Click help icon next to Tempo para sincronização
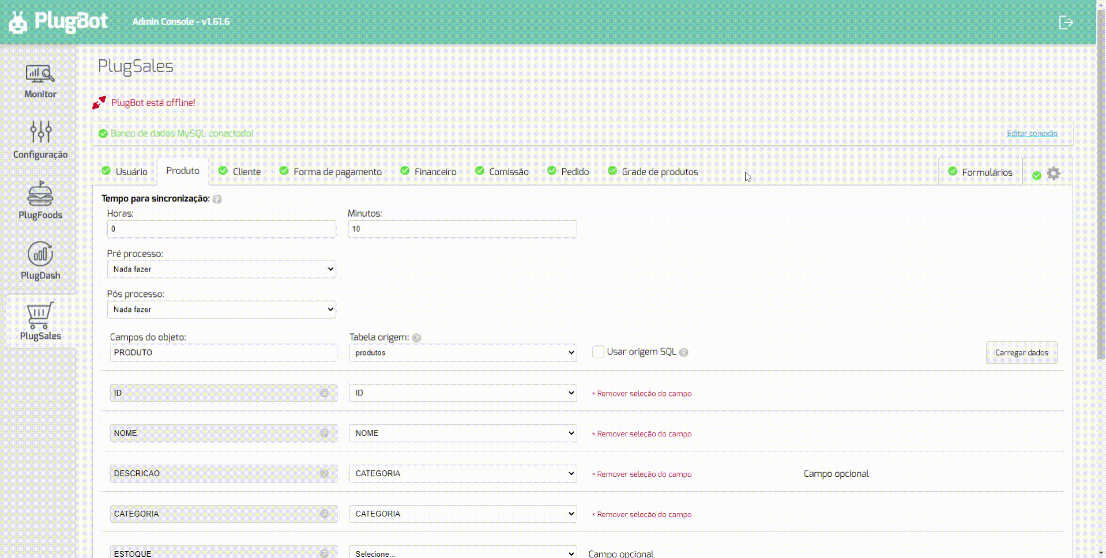1106x558 pixels. pyautogui.click(x=217, y=199)
